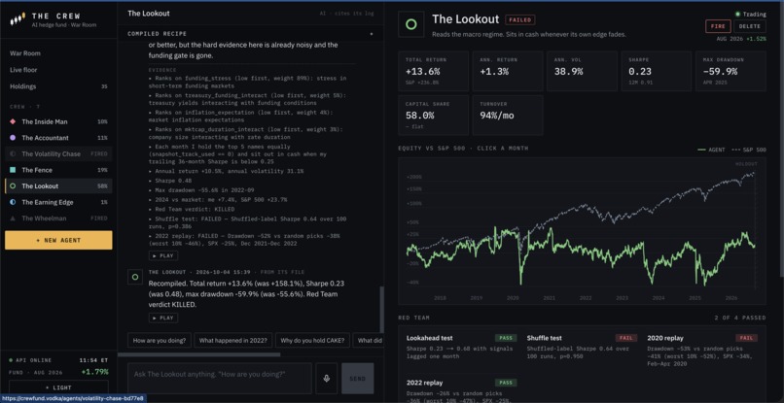Click The Lookout green ring in sidebar
784x403 pixels.
pos(13,186)
